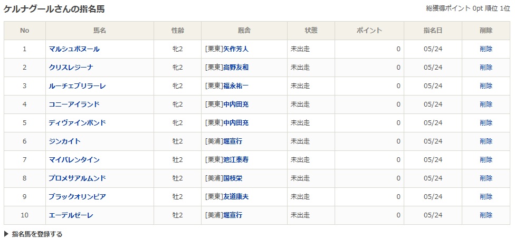Open horse ルーチェブリラーレ link
Image resolution: width=515 pixels, height=238 pixels.
coord(77,86)
